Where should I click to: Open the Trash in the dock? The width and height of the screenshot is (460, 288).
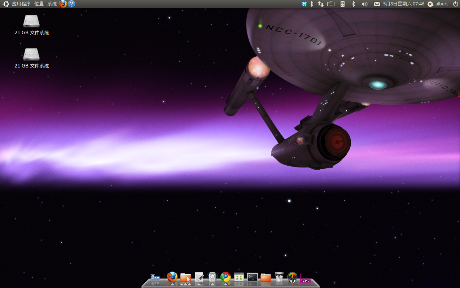(279, 277)
